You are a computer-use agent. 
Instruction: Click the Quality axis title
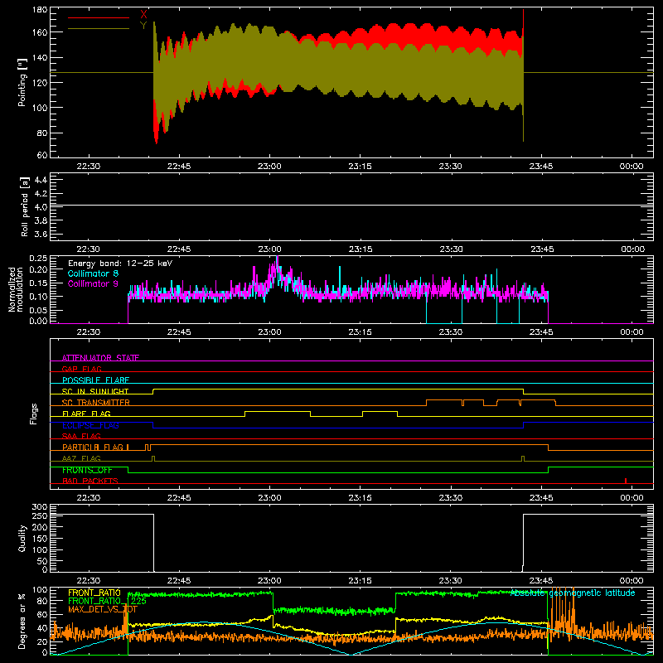click(22, 538)
